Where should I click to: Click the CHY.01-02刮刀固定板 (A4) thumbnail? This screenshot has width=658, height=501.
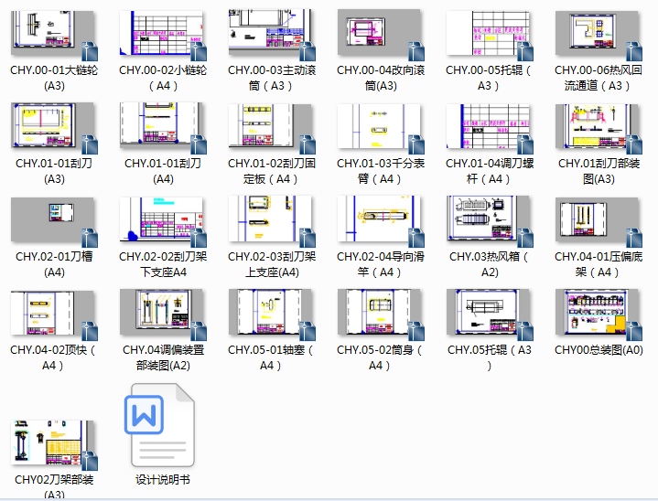click(x=272, y=128)
